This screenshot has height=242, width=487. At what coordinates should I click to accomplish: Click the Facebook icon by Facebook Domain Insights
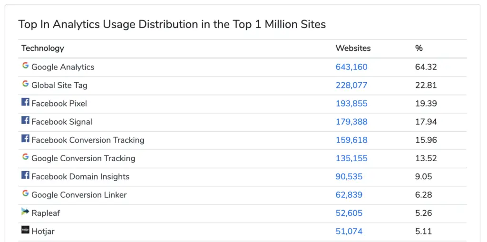26,175
